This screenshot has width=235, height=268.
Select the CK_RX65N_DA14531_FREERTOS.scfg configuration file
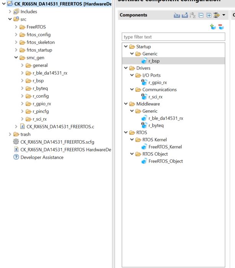click(x=54, y=142)
